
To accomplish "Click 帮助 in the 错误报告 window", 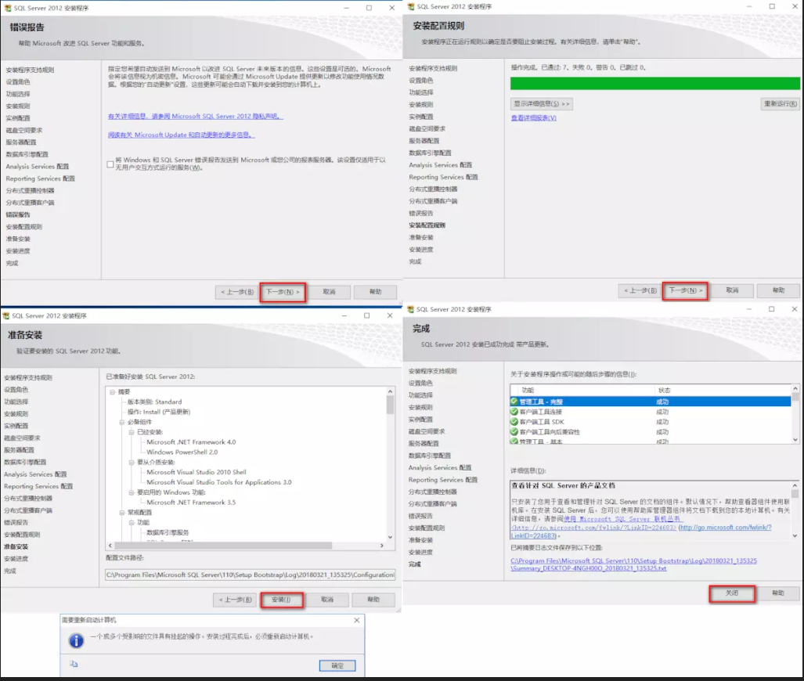I will tap(375, 292).
